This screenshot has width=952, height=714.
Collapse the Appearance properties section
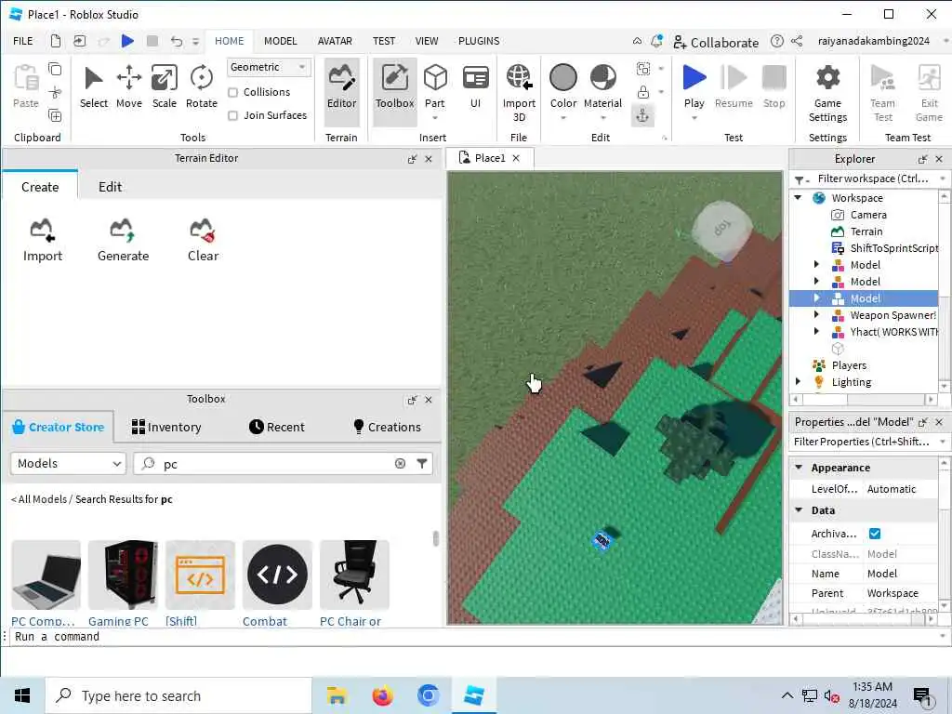click(799, 468)
